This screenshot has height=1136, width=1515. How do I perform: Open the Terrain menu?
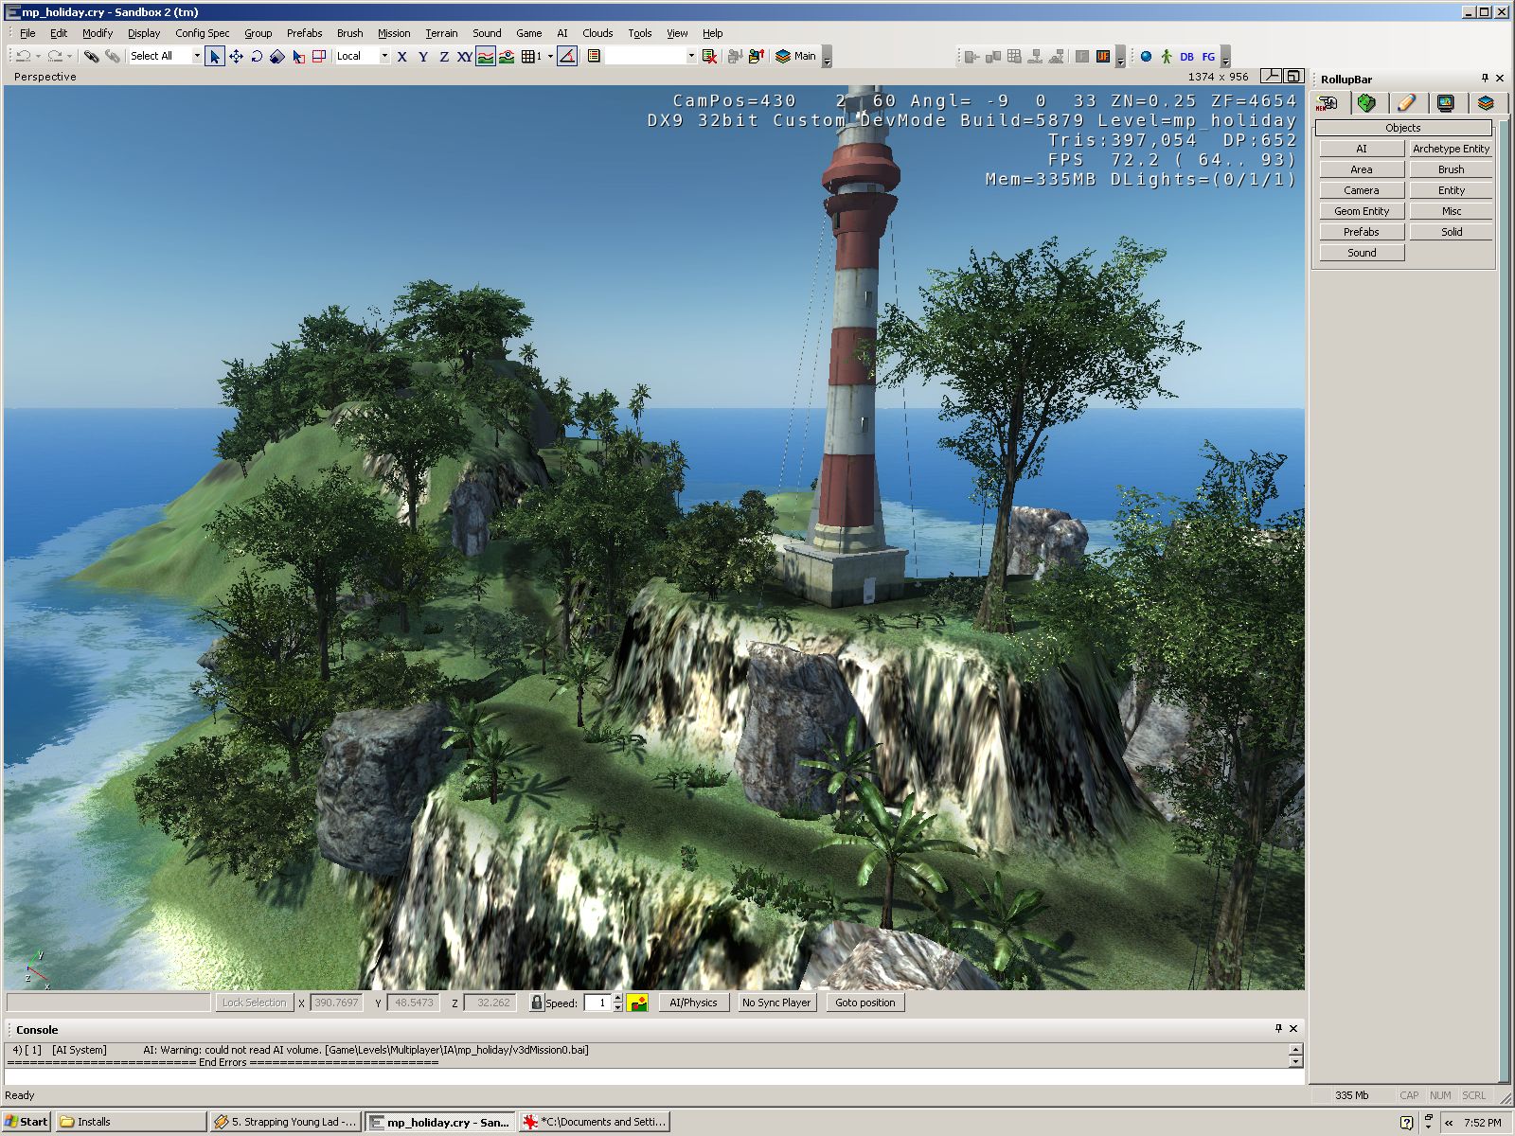[441, 33]
